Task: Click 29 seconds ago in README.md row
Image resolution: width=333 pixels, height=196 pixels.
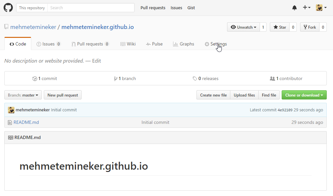Action: 307,123
